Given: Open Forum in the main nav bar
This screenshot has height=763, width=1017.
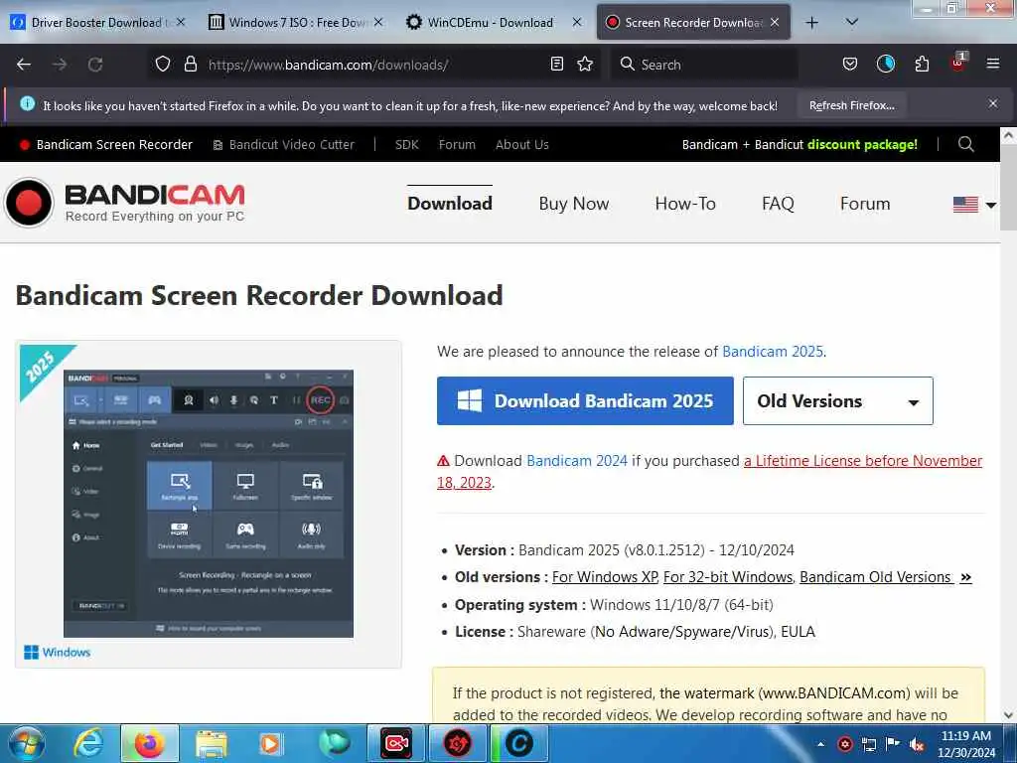Looking at the screenshot, I should click(865, 204).
